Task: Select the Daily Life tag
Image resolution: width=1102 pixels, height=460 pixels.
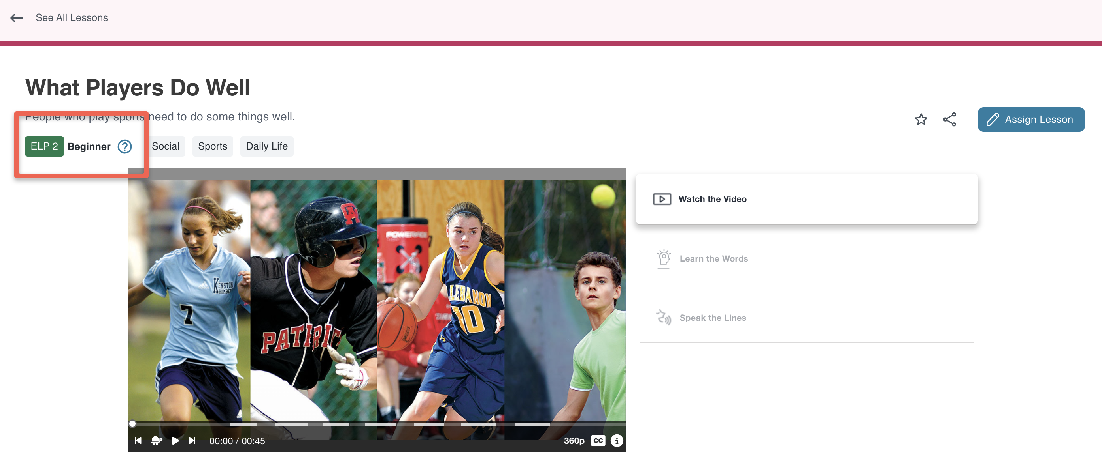Action: click(266, 146)
